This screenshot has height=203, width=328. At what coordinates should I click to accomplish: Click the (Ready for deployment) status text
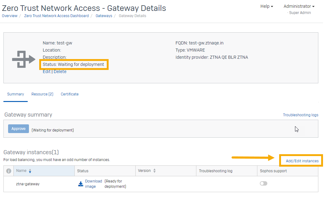[115, 184]
